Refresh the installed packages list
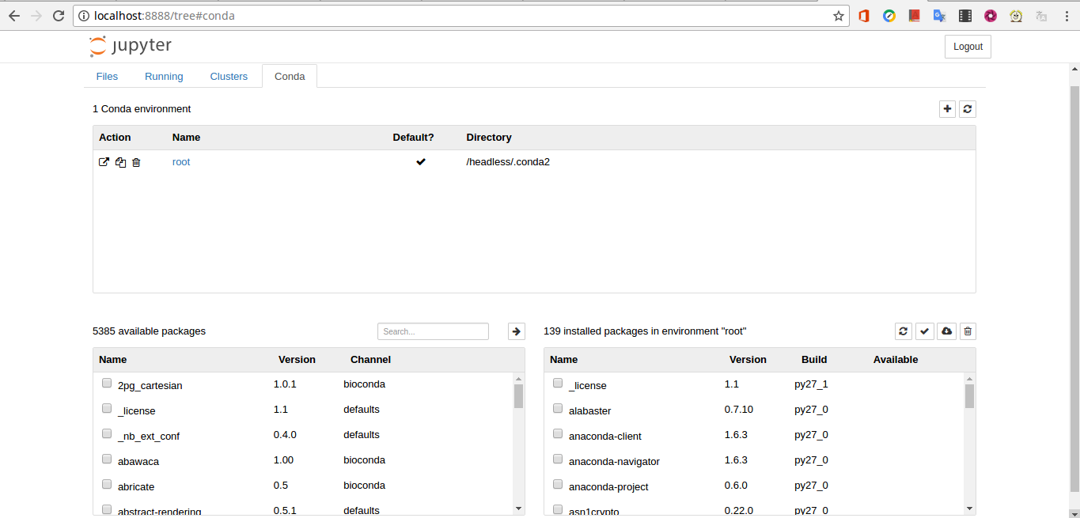This screenshot has height=518, width=1080. pyautogui.click(x=903, y=331)
